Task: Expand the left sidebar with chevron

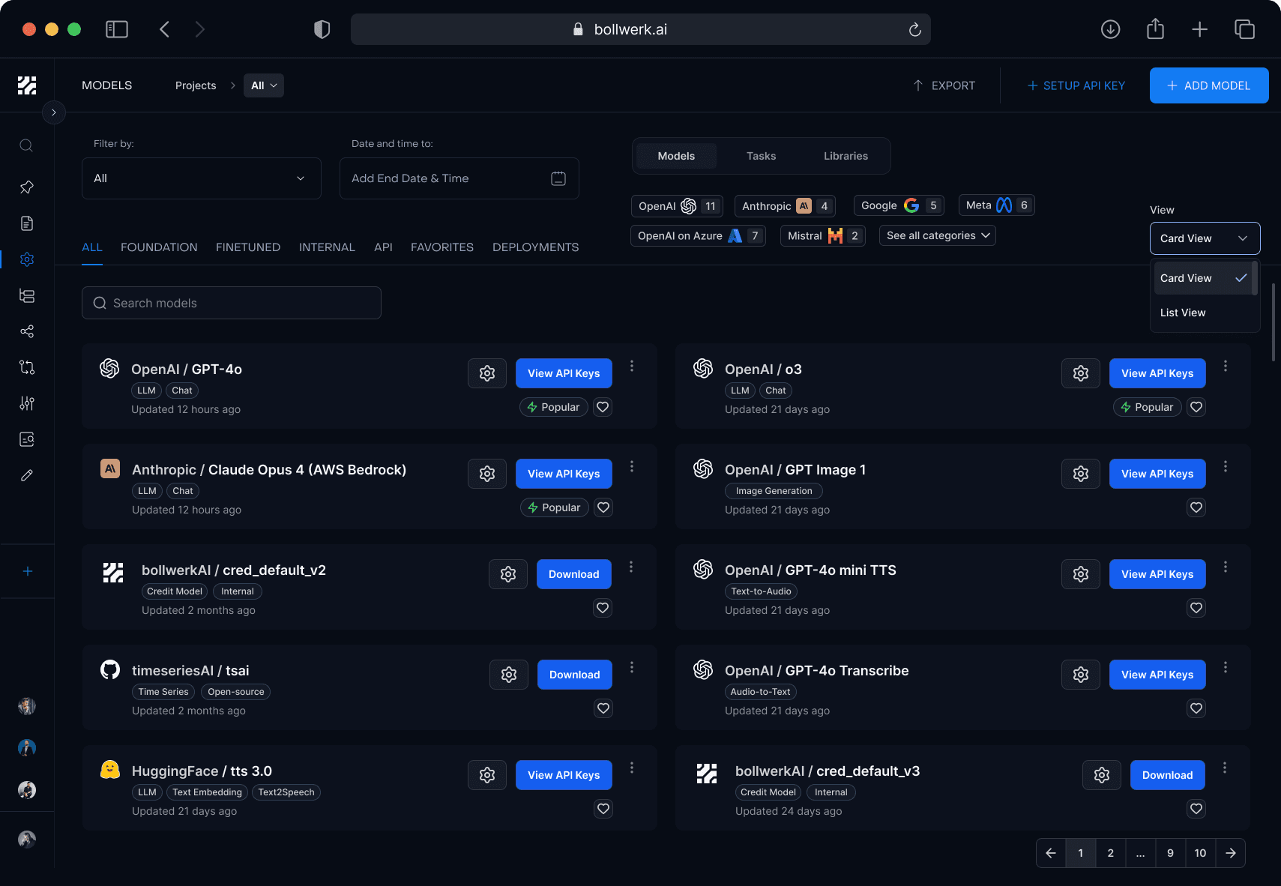Action: pos(54,112)
